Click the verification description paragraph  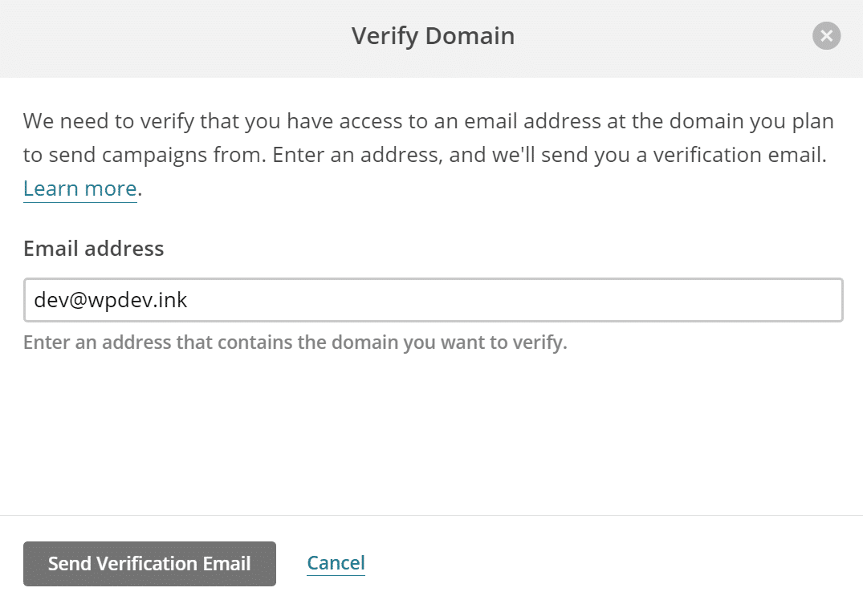(x=428, y=138)
